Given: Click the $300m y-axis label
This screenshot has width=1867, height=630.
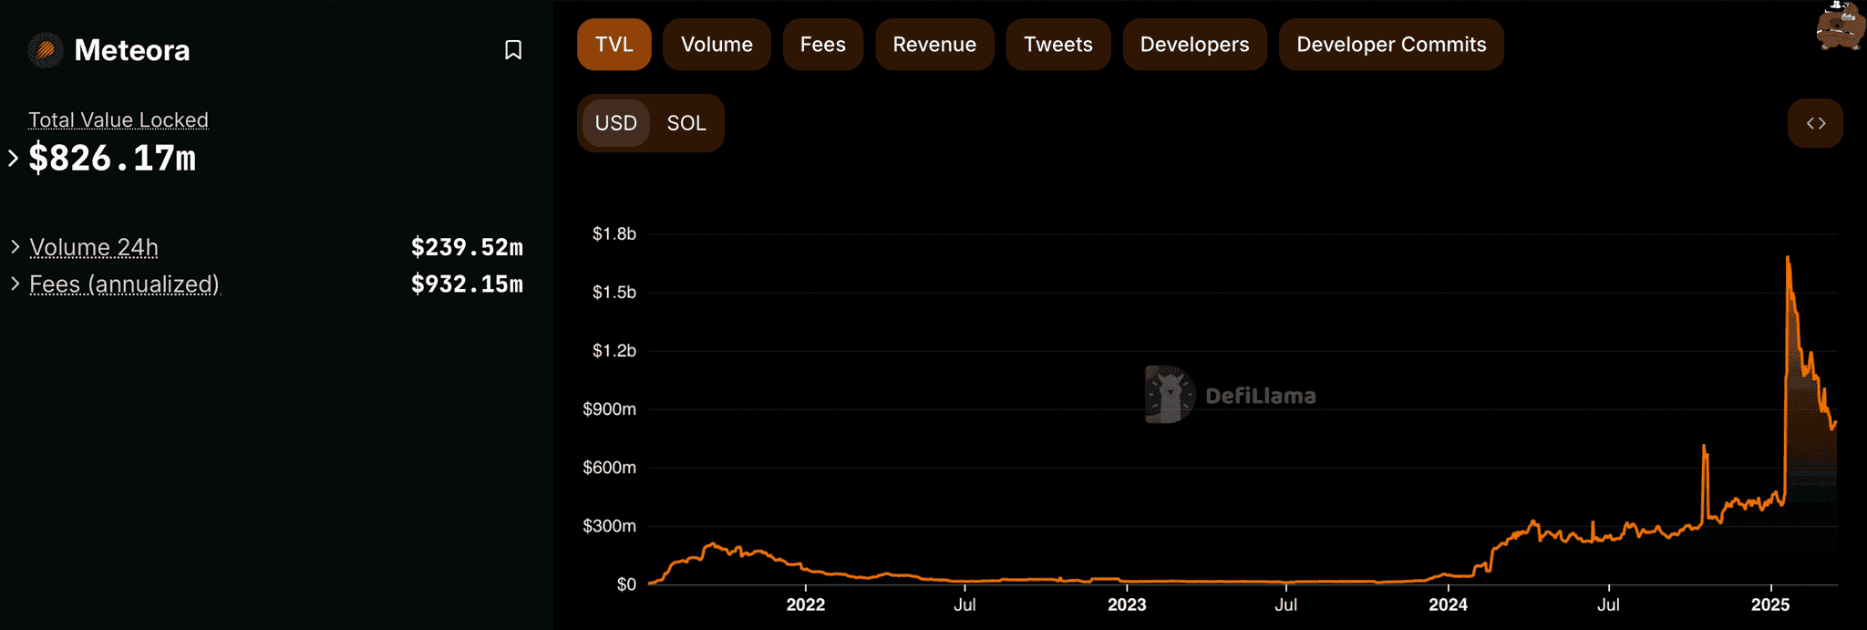Looking at the screenshot, I should pos(610,526).
